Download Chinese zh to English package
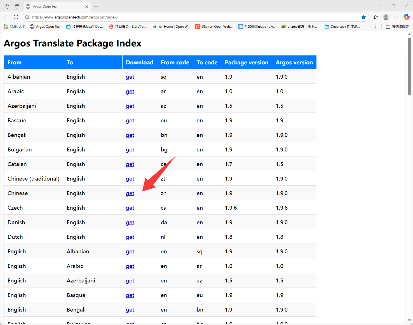 coord(130,193)
